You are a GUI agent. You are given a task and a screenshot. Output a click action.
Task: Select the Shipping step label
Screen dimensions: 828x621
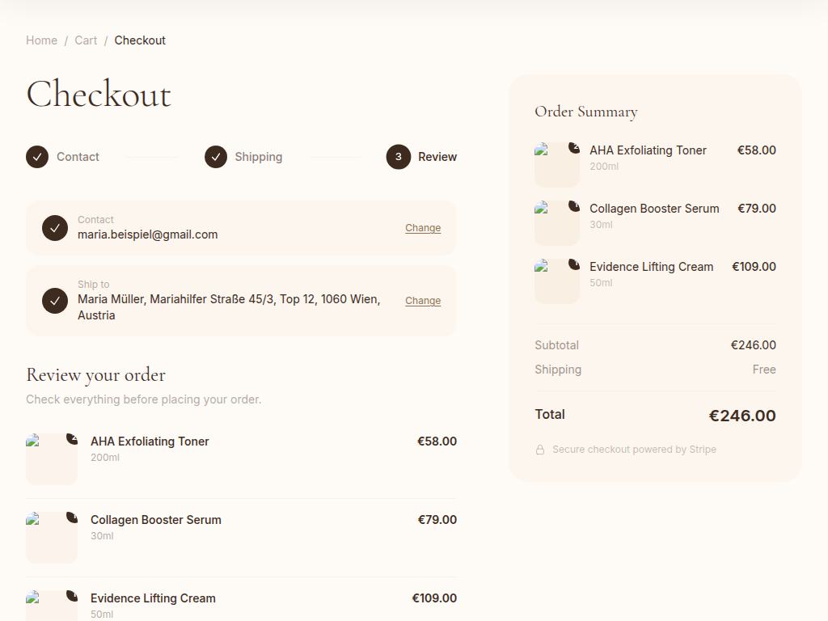(x=259, y=157)
